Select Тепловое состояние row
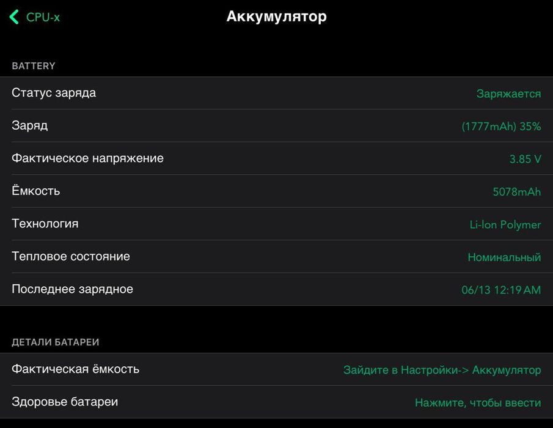This screenshot has width=553, height=428. 71,256
